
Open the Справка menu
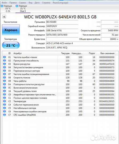(46, 3)
